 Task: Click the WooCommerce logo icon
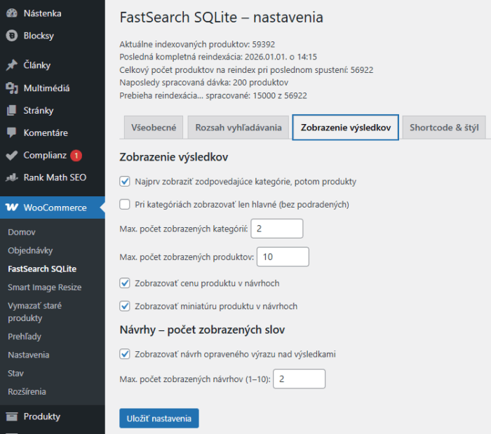12,208
